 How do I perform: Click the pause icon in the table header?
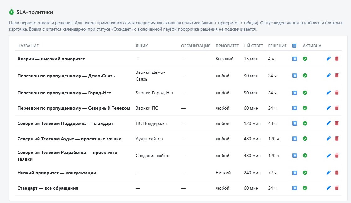pyautogui.click(x=294, y=46)
